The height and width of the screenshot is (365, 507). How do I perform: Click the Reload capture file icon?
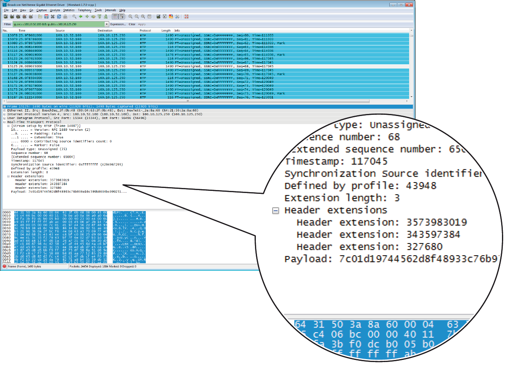pyautogui.click(x=59, y=17)
